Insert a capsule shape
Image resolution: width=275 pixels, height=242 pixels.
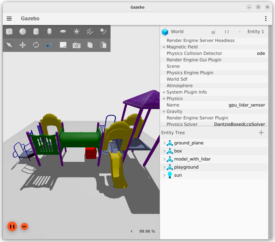coord(49,32)
